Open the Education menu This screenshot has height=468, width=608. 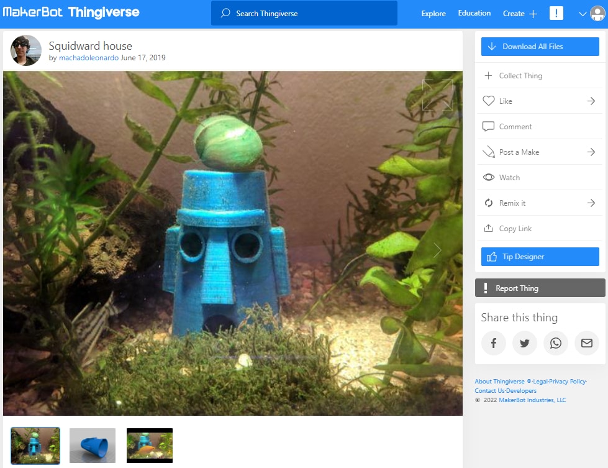tap(474, 13)
